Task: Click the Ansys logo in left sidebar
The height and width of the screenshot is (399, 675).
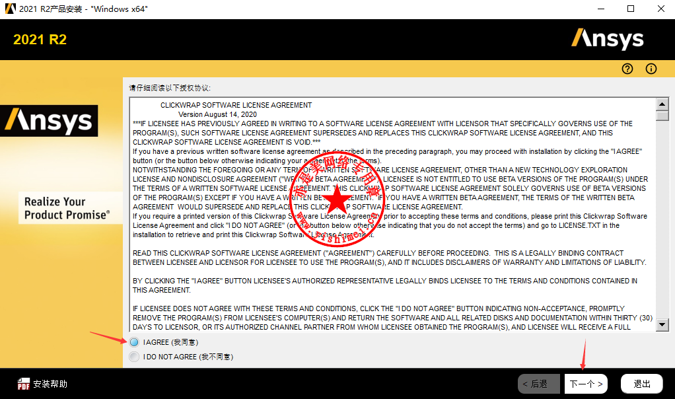Action: pos(49,120)
